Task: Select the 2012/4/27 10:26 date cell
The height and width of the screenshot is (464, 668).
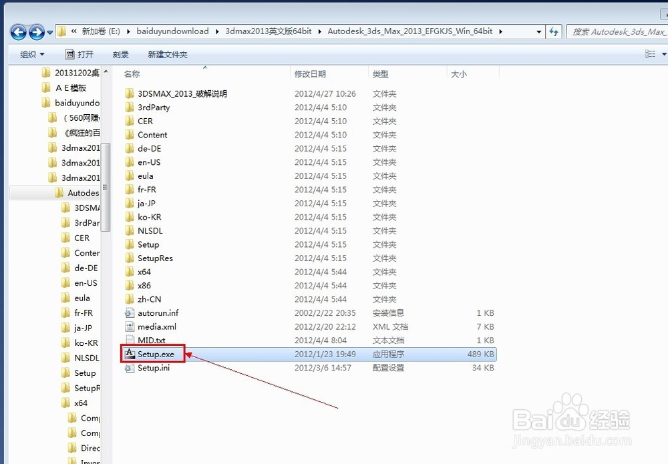Action: 325,93
